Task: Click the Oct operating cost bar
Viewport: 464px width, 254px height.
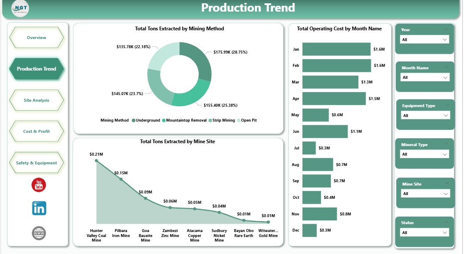Action: point(311,197)
